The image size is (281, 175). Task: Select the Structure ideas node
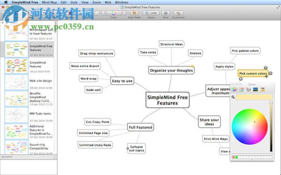[x=171, y=44]
